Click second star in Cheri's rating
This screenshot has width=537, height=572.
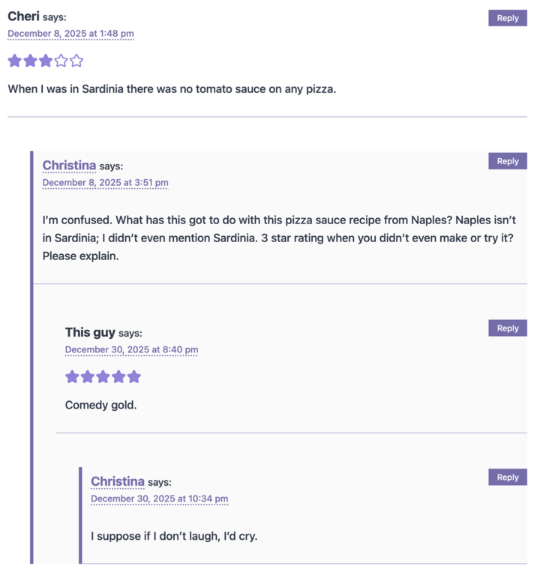(x=30, y=61)
